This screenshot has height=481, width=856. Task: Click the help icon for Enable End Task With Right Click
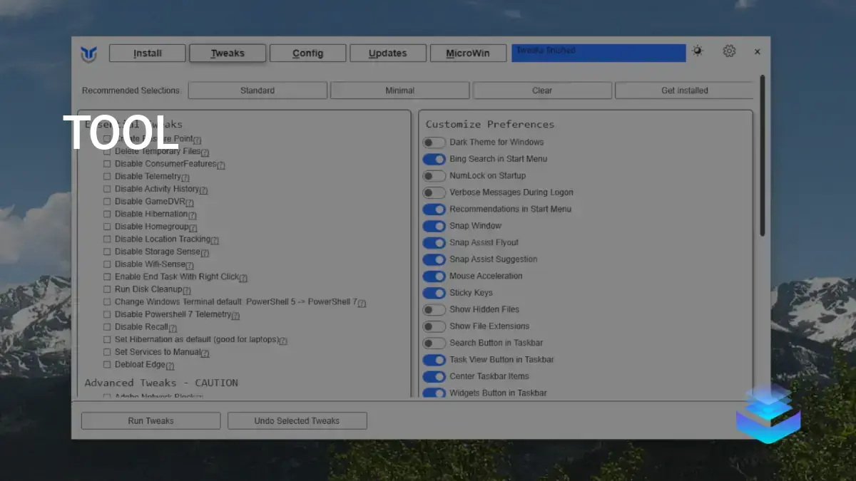click(242, 277)
